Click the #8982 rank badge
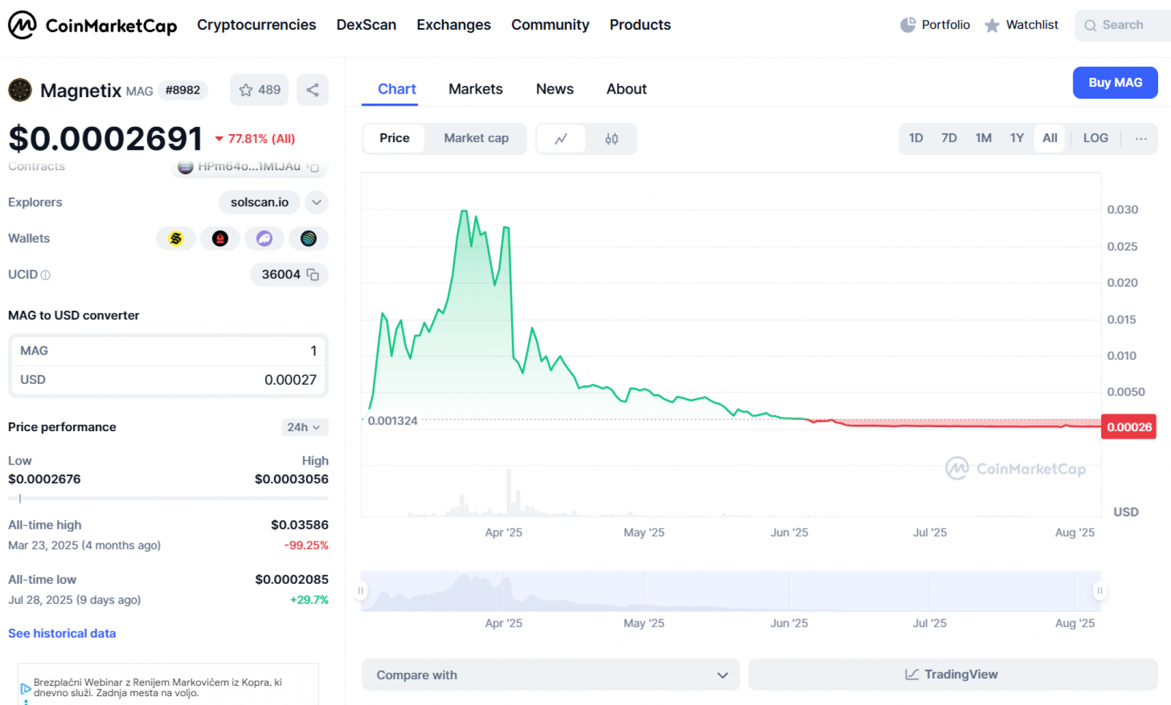The height and width of the screenshot is (705, 1171). pos(183,90)
